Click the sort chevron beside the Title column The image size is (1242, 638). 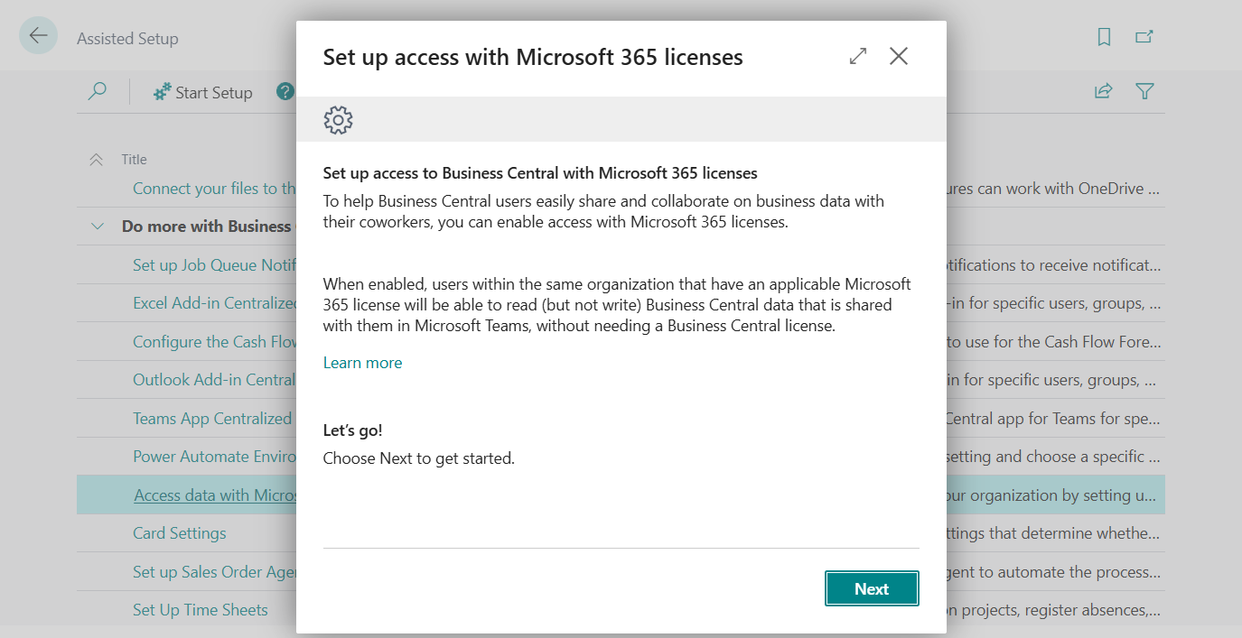pos(98,158)
